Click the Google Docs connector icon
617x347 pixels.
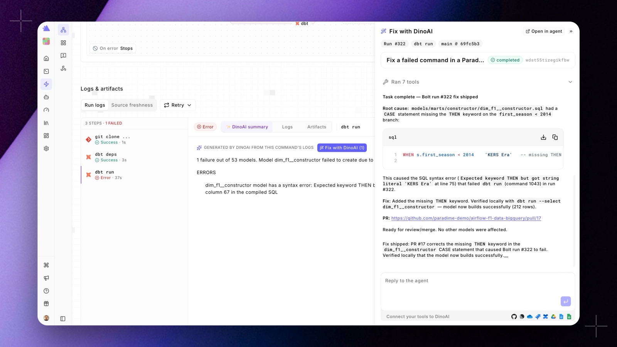click(x=561, y=317)
